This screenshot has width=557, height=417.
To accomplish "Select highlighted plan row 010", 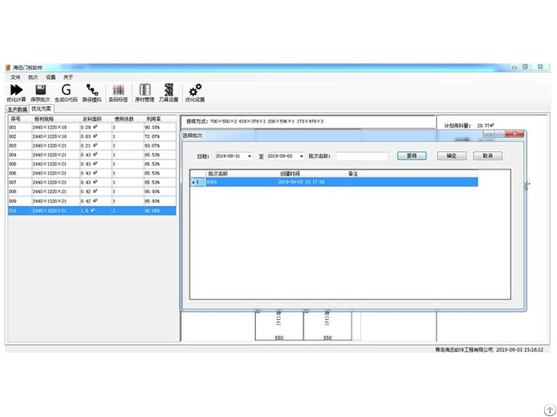I will coord(92,210).
